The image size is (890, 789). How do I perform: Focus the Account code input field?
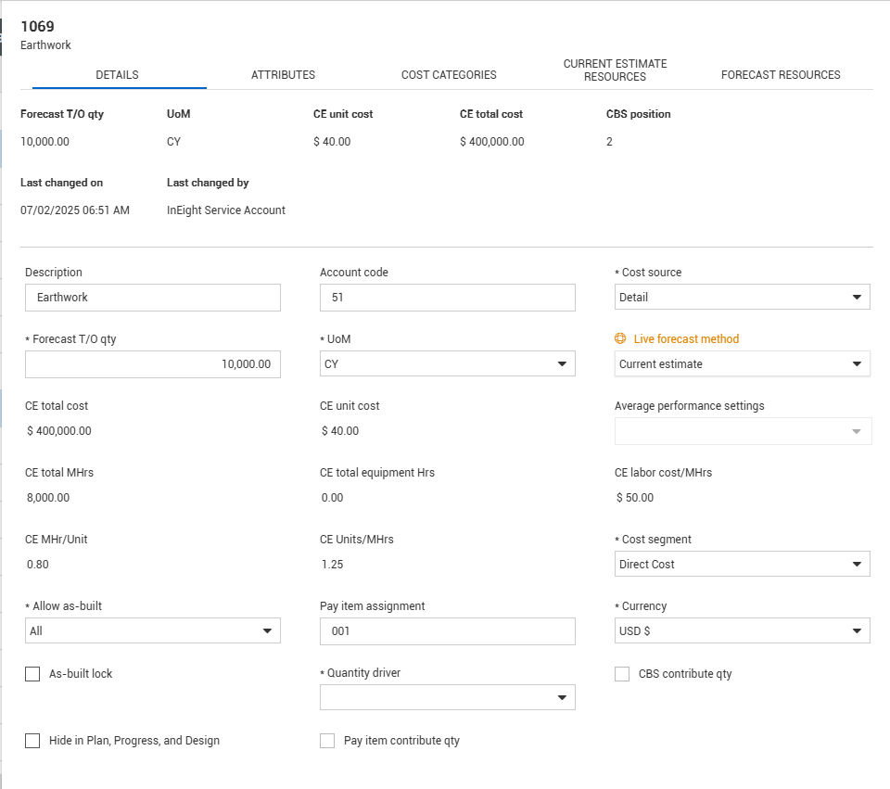click(x=447, y=298)
